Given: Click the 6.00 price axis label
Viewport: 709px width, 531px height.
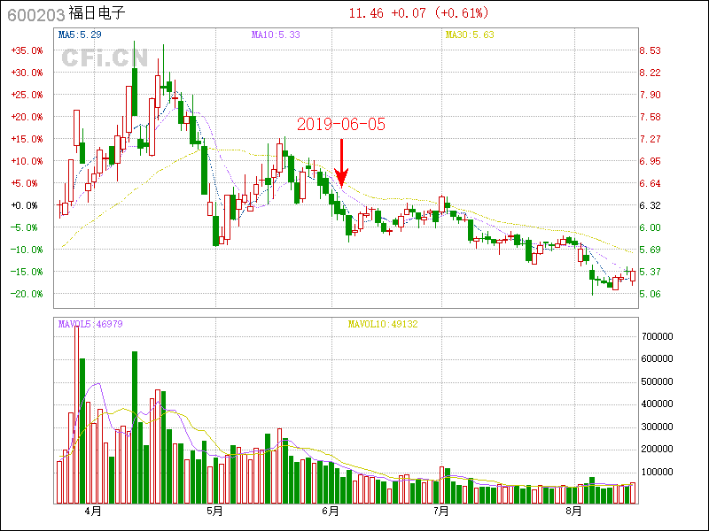Looking at the screenshot, I should coord(651,227).
